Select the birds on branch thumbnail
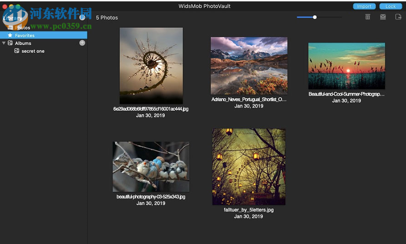 (151, 166)
